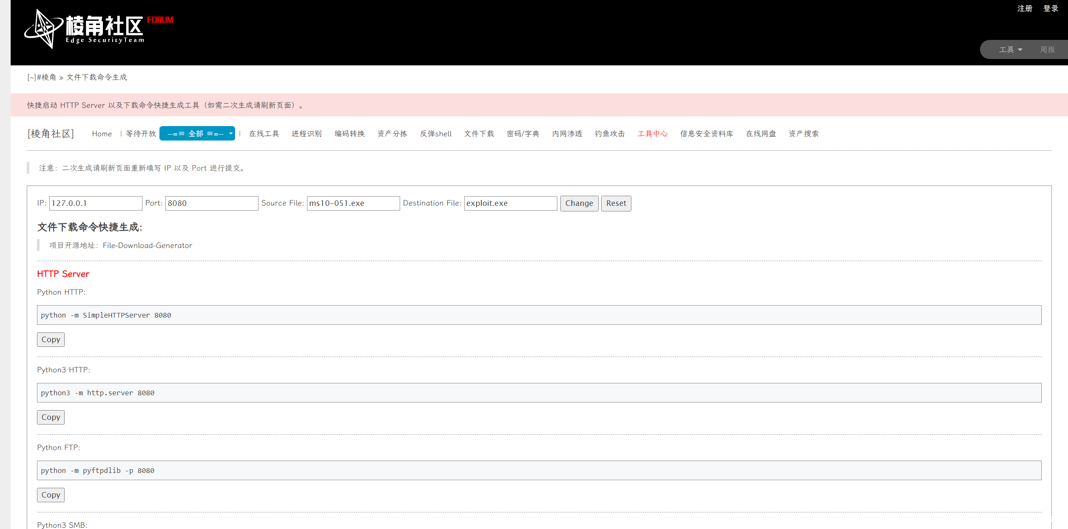Click into the Port input field

click(x=211, y=203)
